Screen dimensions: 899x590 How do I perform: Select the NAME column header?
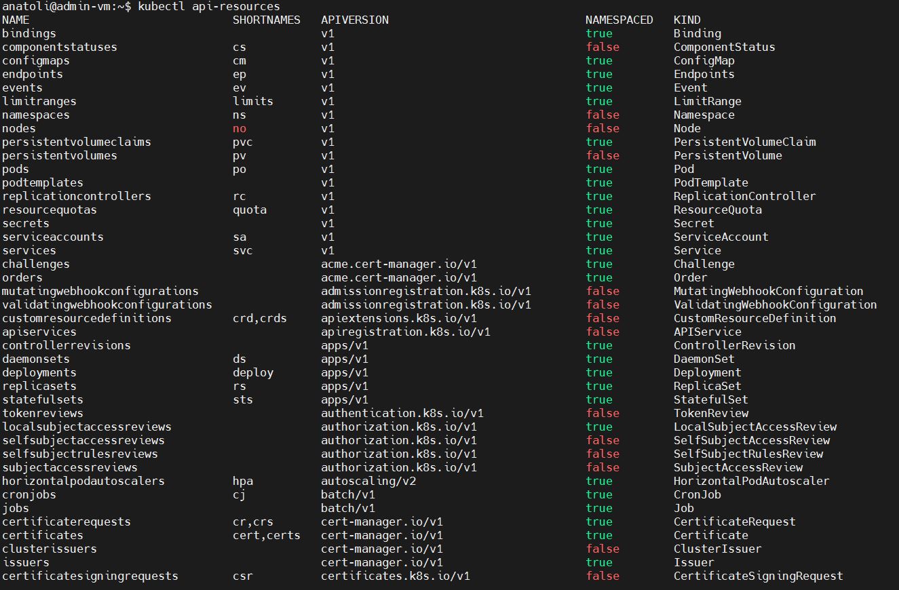click(15, 20)
